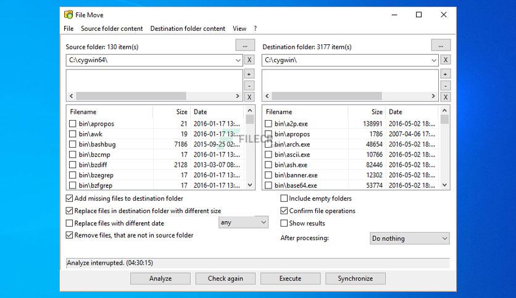Click the Analyze button
The height and width of the screenshot is (298, 516).
click(x=160, y=278)
